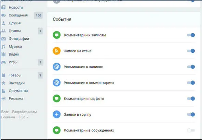Click the Новости newspaper icon
This screenshot has width=202, height=140.
(x=3, y=8)
